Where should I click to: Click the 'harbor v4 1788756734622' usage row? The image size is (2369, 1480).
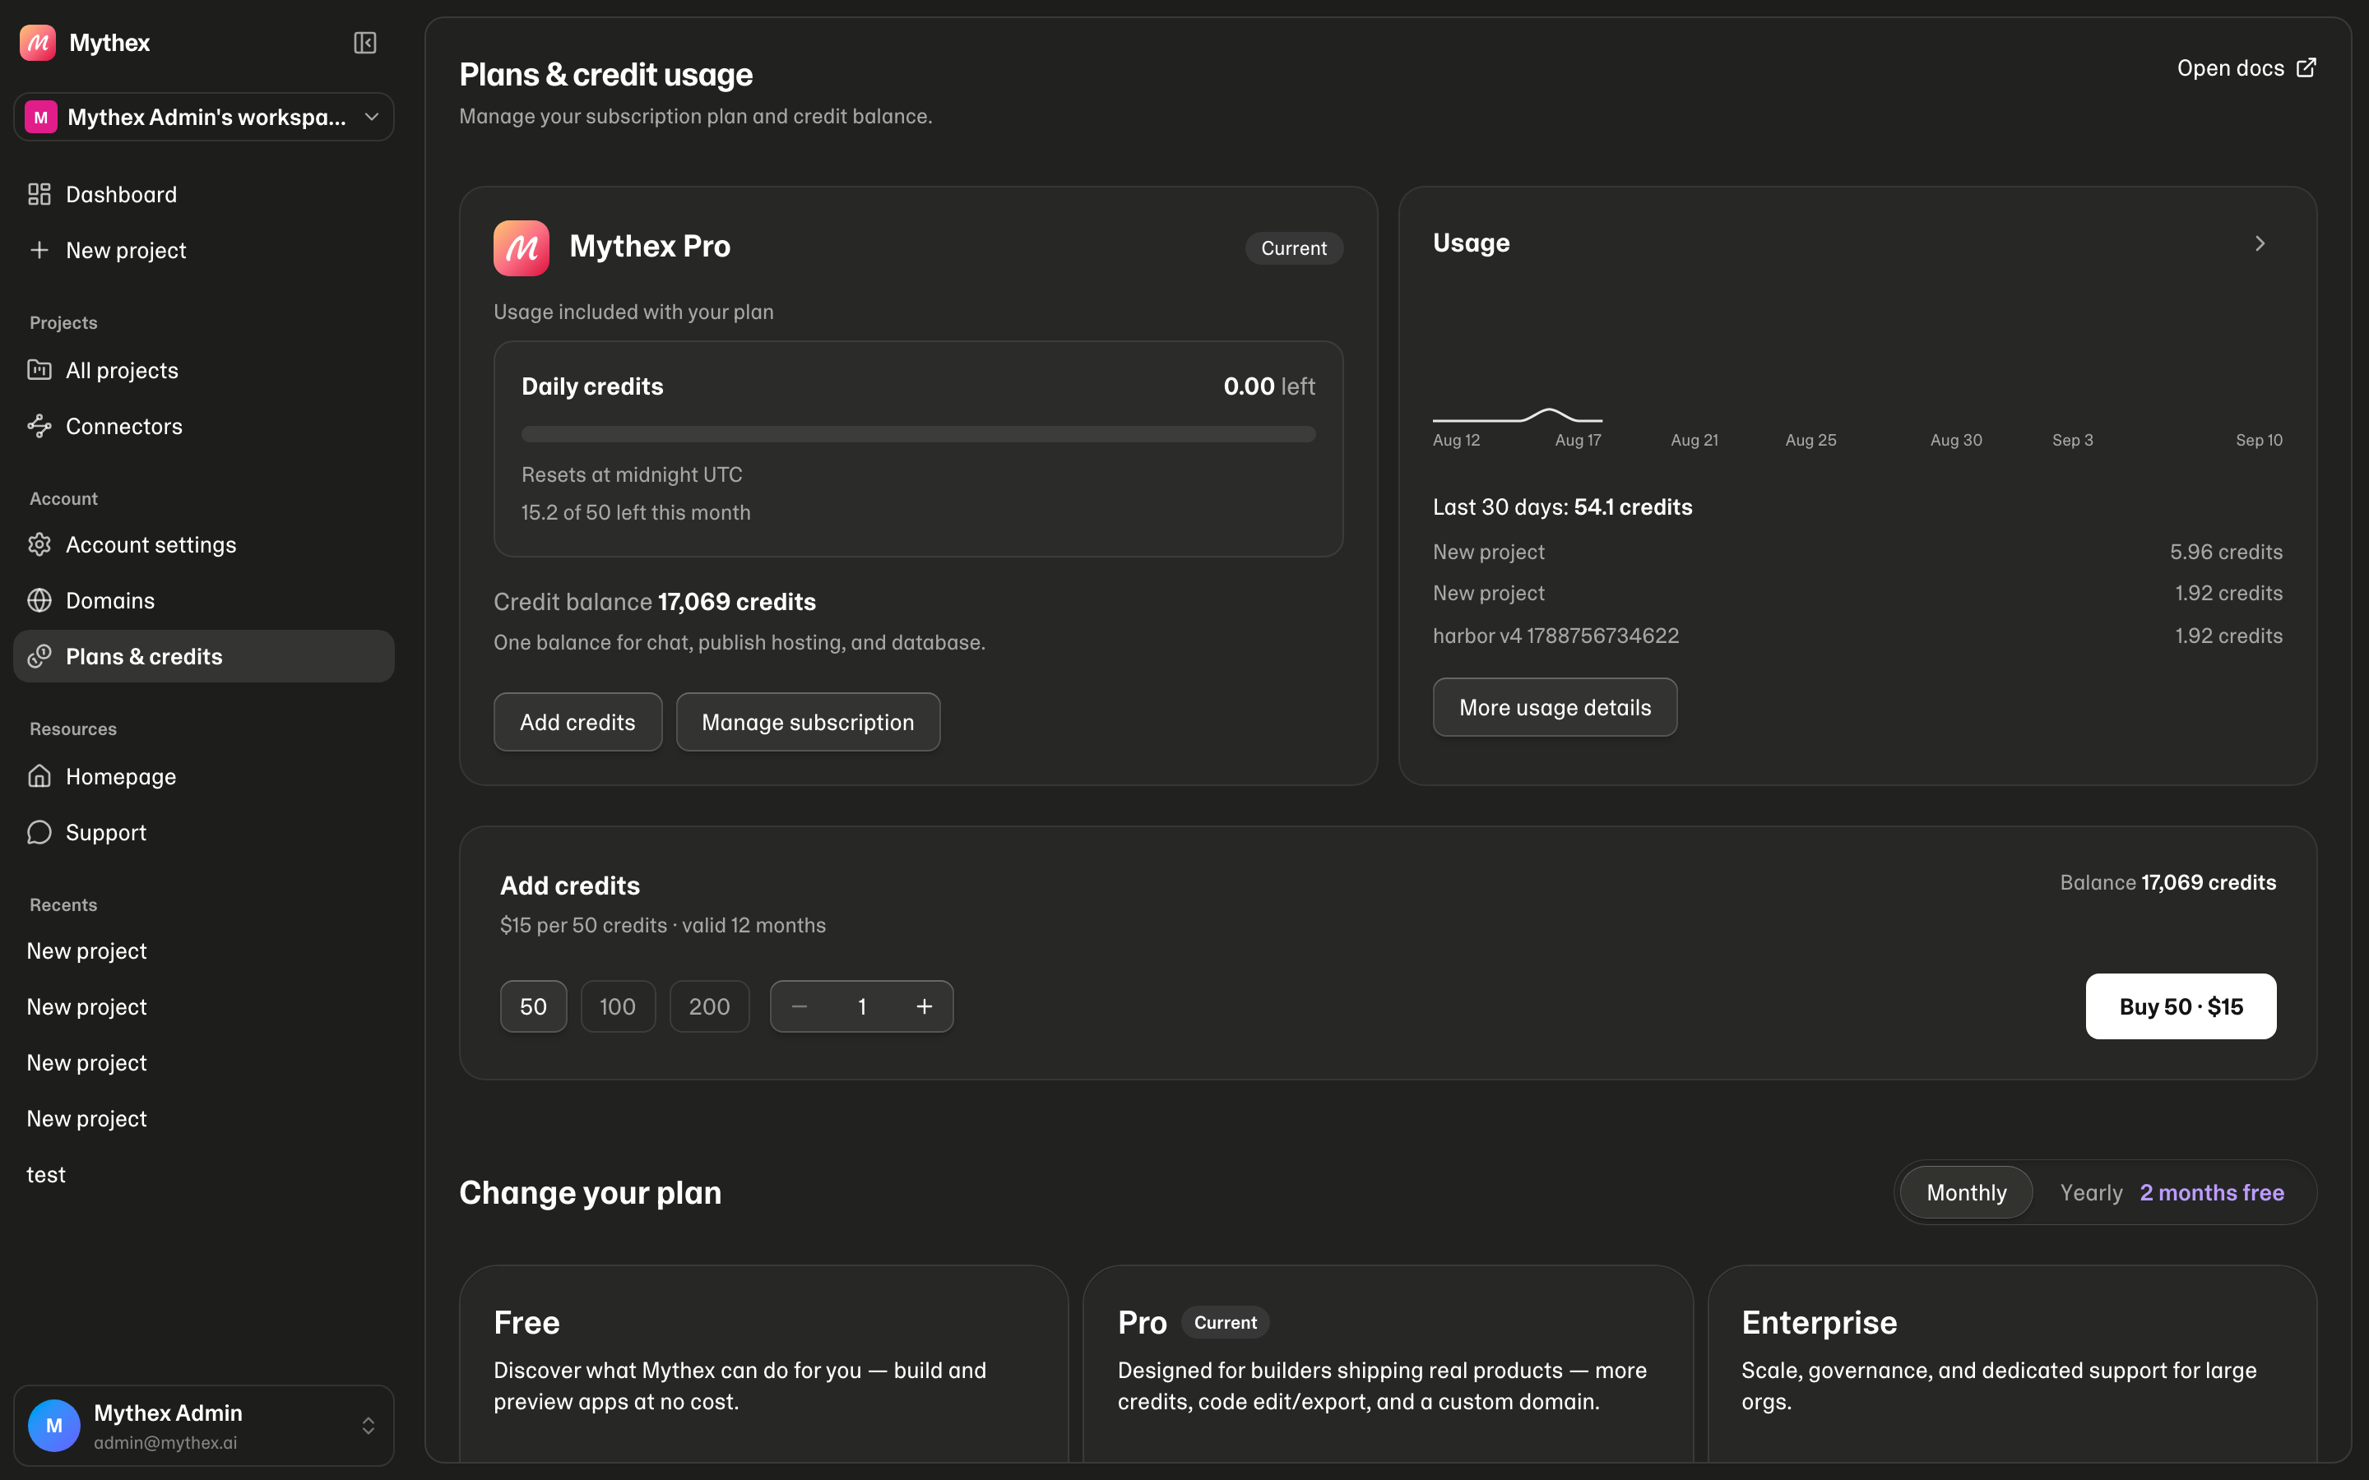coord(1857,636)
